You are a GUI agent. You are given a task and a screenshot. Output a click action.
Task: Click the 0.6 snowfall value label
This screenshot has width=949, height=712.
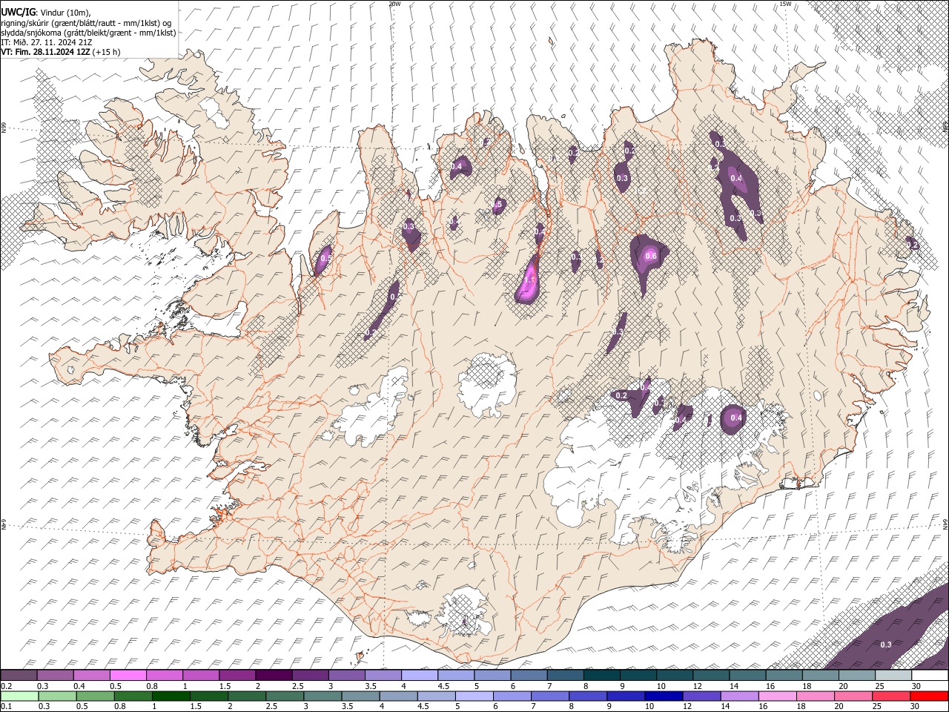651,257
